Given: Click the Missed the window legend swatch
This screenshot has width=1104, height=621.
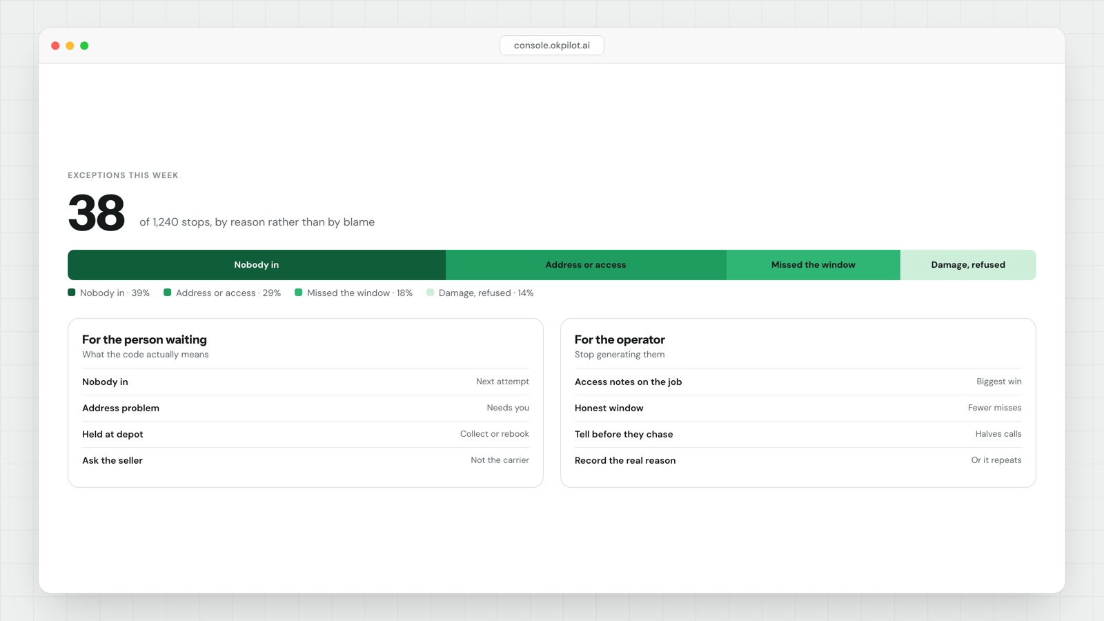Looking at the screenshot, I should [299, 293].
